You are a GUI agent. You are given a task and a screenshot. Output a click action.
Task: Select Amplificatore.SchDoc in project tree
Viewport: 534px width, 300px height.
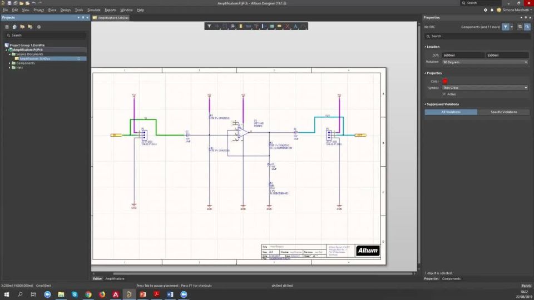pos(34,59)
